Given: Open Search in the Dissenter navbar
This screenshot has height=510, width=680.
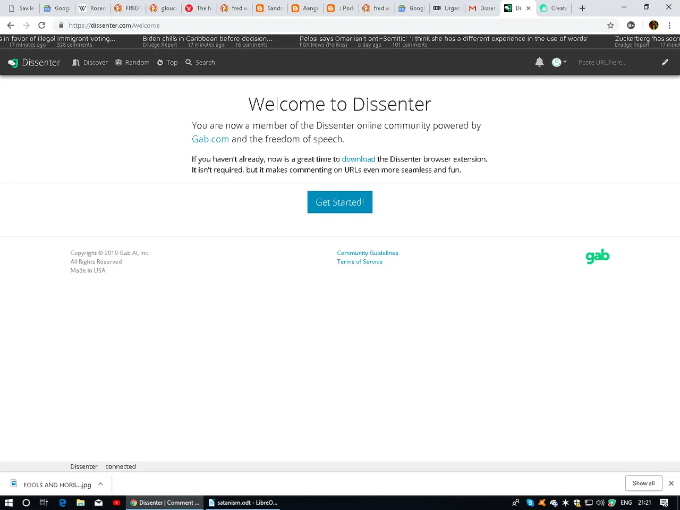Looking at the screenshot, I should [200, 63].
